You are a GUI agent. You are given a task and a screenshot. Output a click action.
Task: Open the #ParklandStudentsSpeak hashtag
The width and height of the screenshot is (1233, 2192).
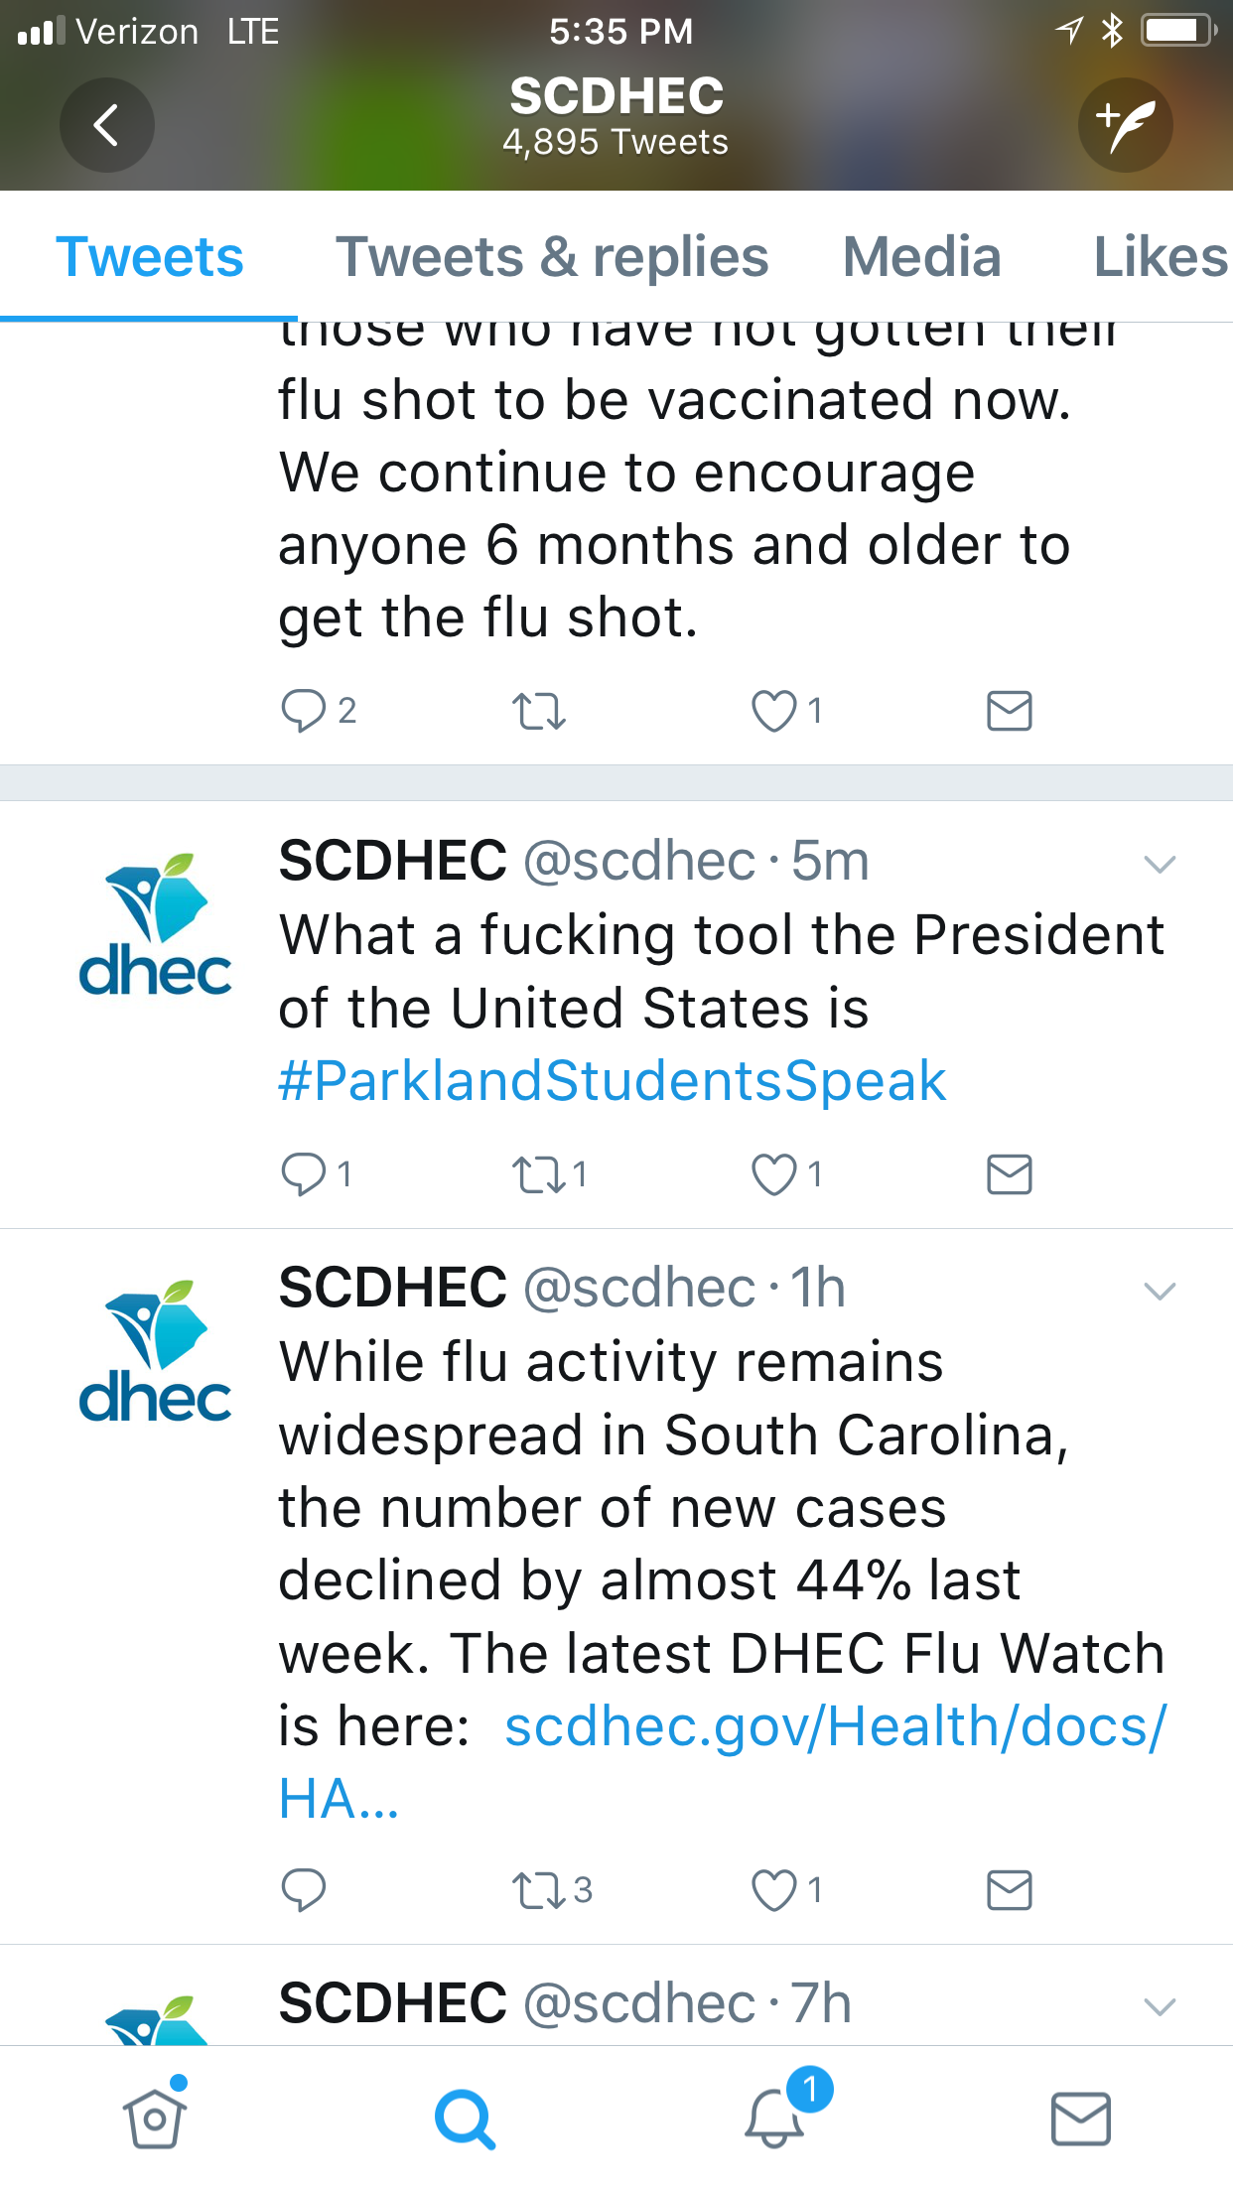point(612,1081)
